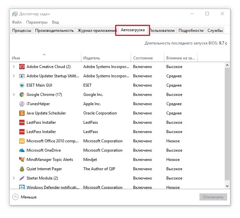The width and height of the screenshot is (240, 218).
Task: Expand the Starter Module (2) group
Action: 14,178
